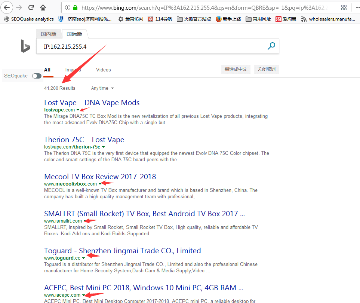Open the Mecool TV Box Review 2017-2018 result
360x303 pixels.
[x=100, y=177]
